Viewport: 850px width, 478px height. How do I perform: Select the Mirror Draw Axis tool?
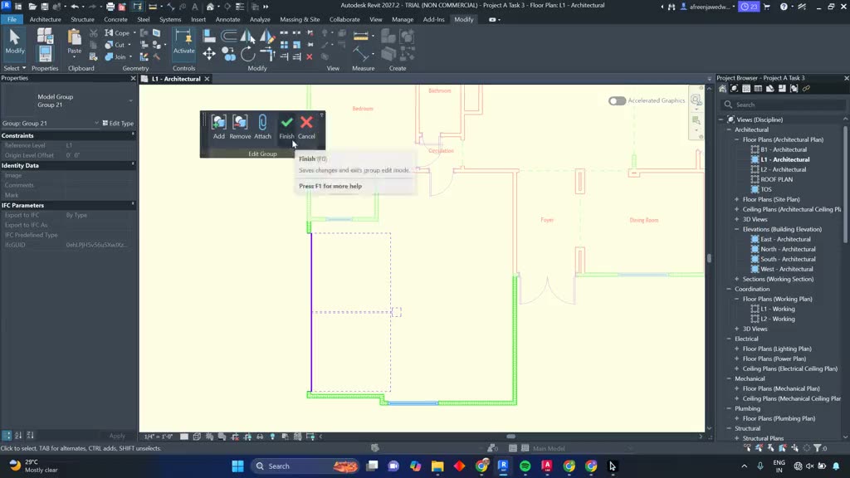pyautogui.click(x=266, y=36)
